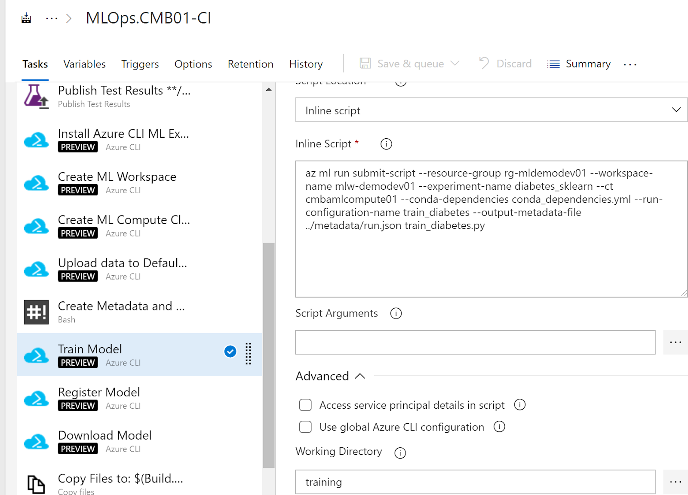688x495 pixels.
Task: Open the info tooltip beside Working Directory
Action: [x=400, y=452]
